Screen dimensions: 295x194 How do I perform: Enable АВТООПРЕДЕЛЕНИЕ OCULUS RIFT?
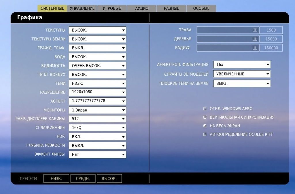205,134
